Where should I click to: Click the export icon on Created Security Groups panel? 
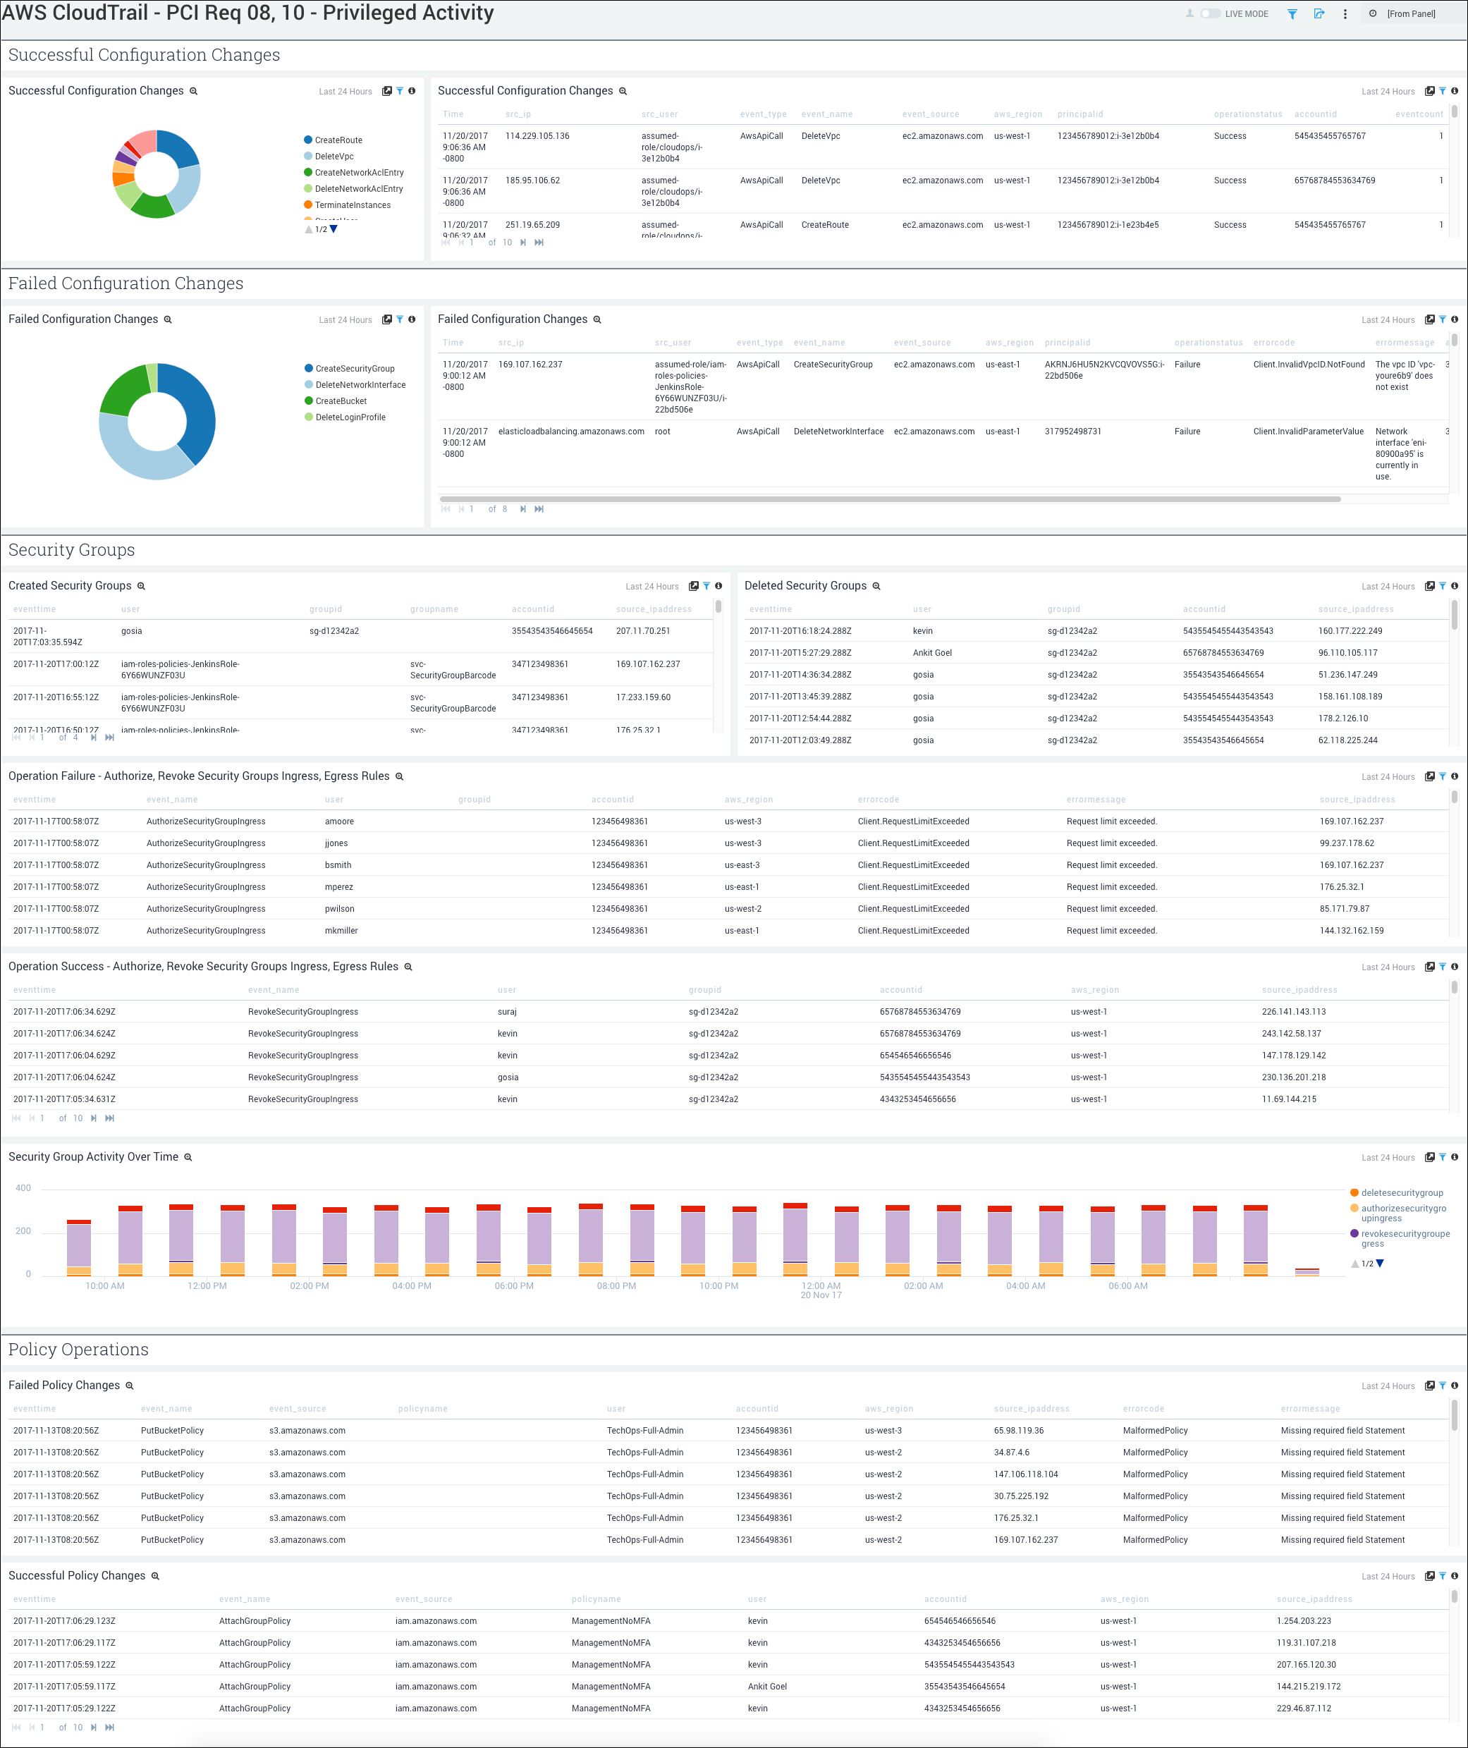click(x=694, y=585)
